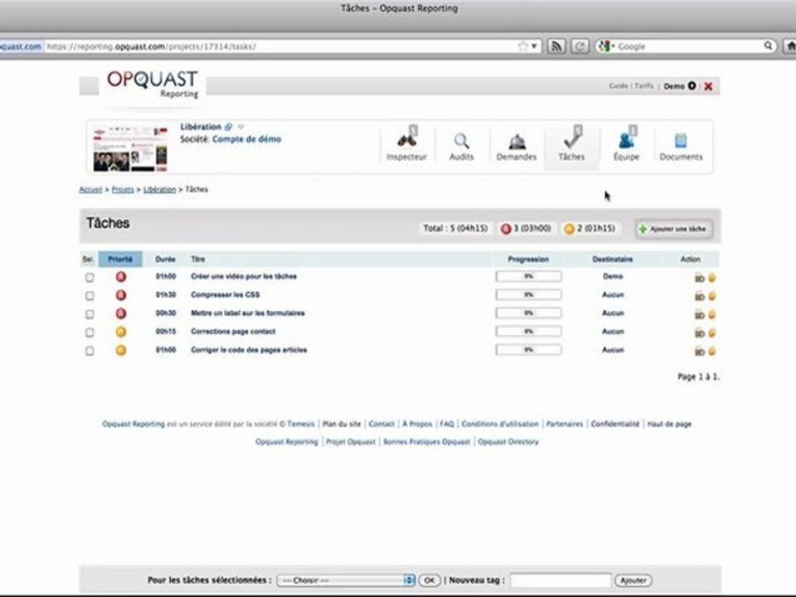
Task: Click orange action icon for Corriger le code task
Action: (x=711, y=352)
